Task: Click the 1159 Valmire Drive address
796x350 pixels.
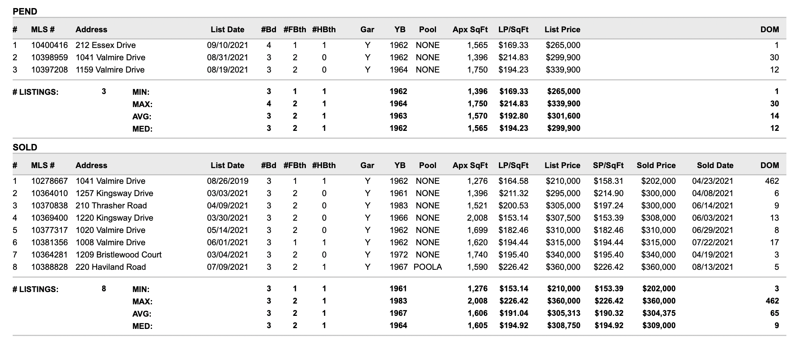Action: tap(110, 70)
